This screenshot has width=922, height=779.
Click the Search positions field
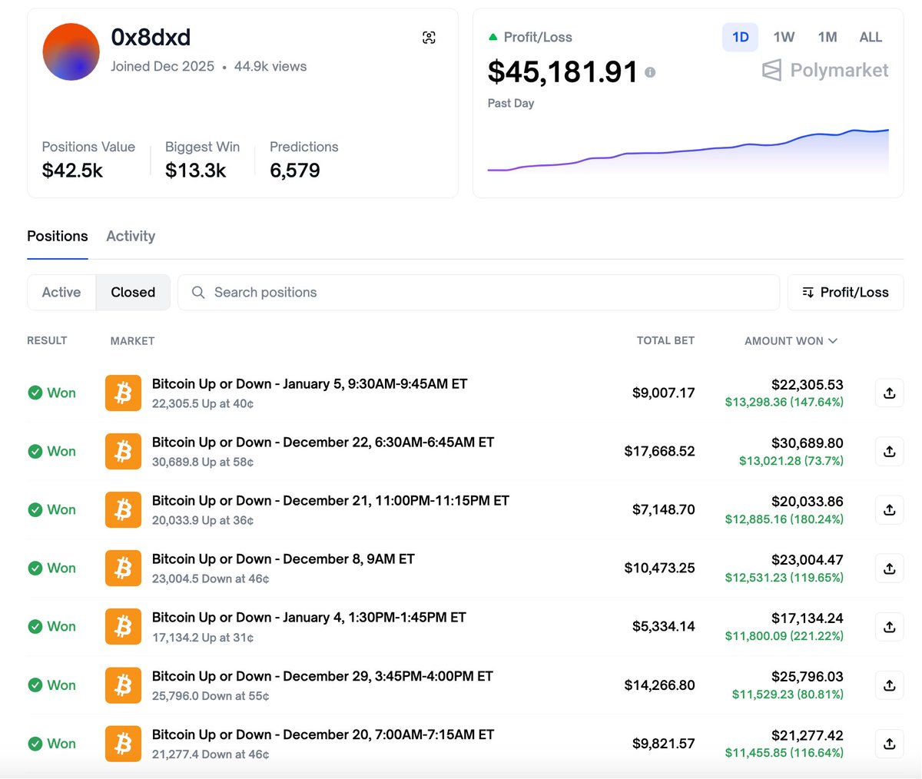click(479, 292)
